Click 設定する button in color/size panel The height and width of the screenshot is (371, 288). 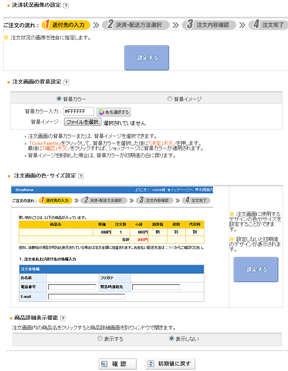click(x=256, y=270)
